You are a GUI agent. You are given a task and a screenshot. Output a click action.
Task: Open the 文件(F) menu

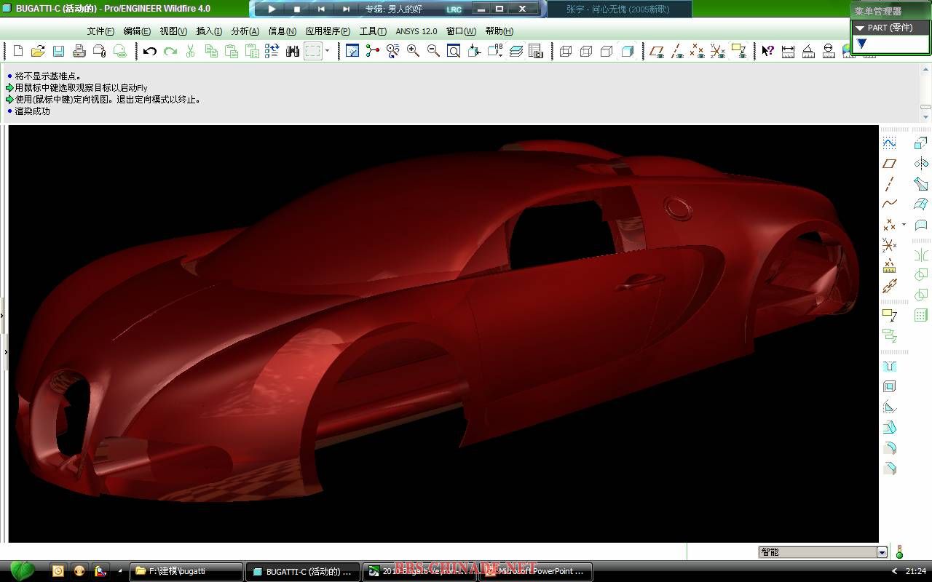pyautogui.click(x=100, y=31)
